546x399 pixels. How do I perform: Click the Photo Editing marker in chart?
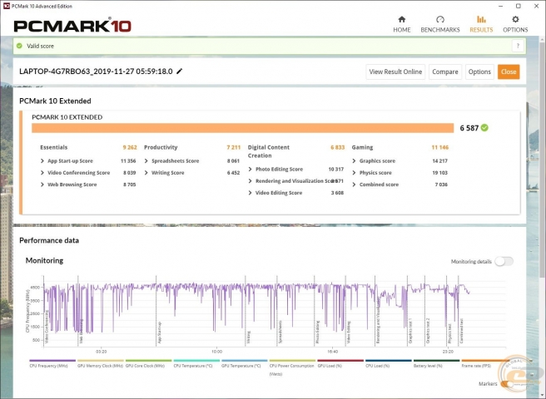pyautogui.click(x=317, y=332)
